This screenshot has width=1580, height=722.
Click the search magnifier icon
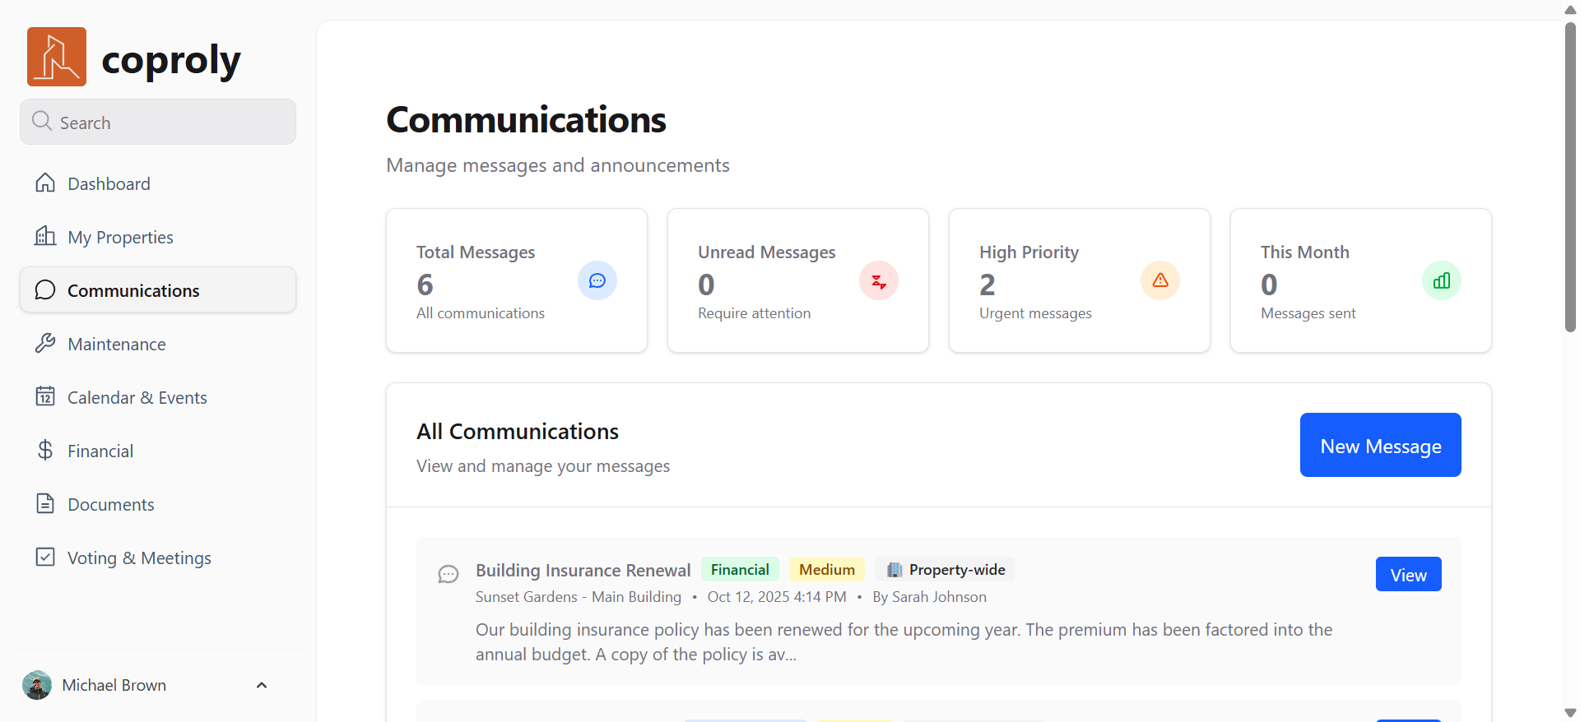42,121
